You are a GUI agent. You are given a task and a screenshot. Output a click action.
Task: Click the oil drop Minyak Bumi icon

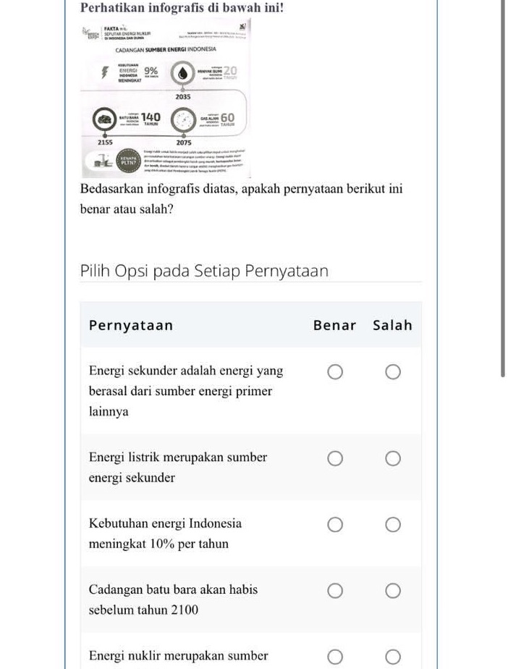183,72
